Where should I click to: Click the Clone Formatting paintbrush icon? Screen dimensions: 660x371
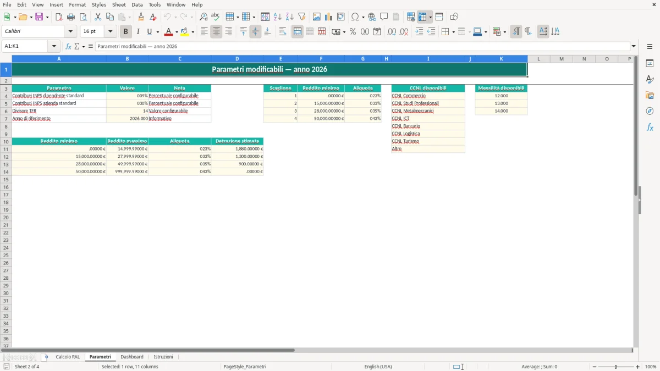click(141, 17)
